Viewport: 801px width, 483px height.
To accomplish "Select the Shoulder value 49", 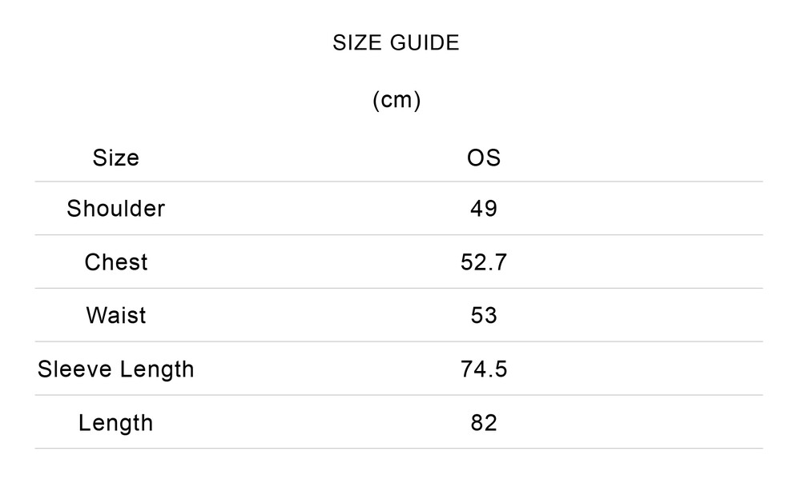I will (x=484, y=209).
